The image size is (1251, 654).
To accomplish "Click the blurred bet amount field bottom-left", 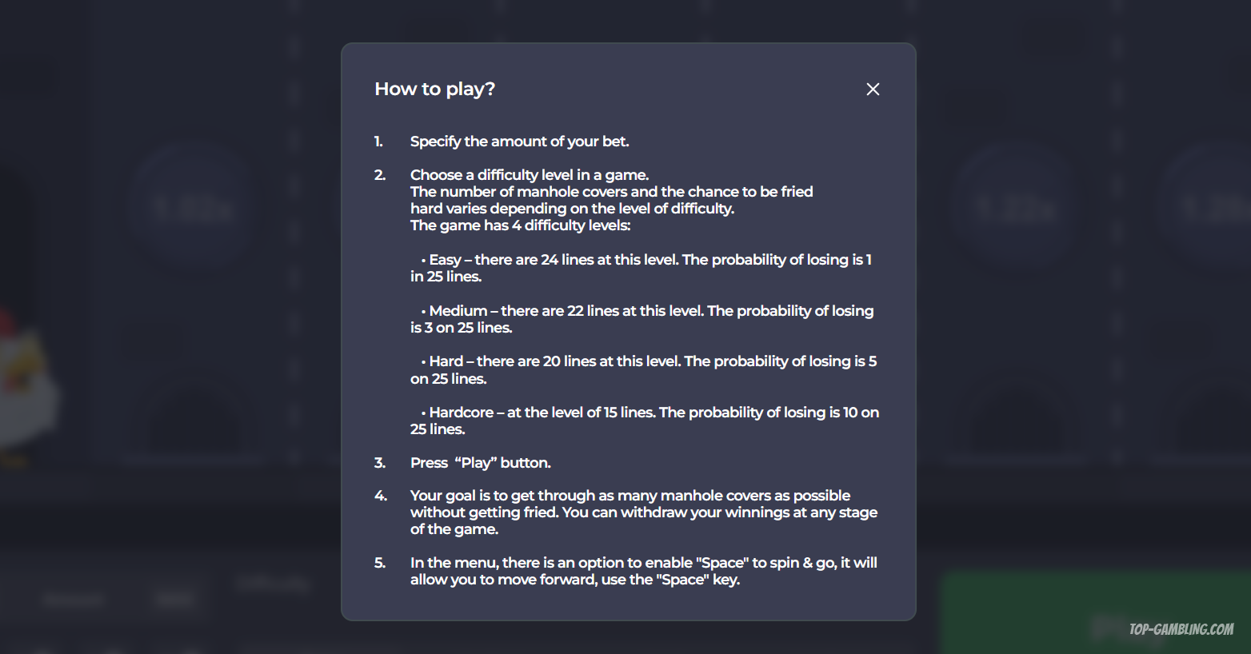I will pos(174,600).
